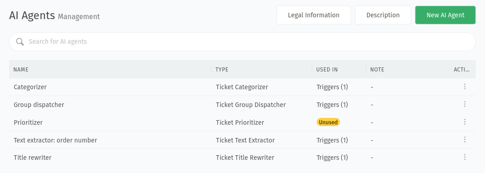This screenshot has width=485, height=173.
Task: Click the 'Ticket Categorizer' type cell
Action: 242,87
